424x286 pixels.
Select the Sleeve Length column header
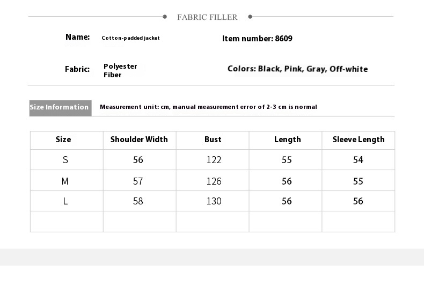coord(359,140)
